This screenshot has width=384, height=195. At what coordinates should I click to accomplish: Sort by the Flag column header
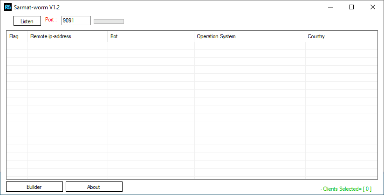(x=14, y=36)
